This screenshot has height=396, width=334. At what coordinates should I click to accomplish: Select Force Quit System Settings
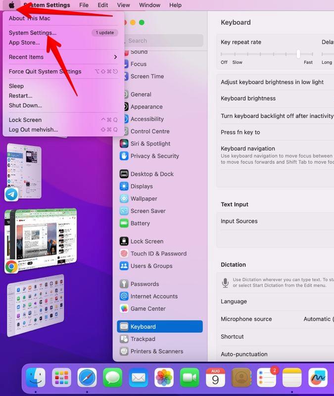(x=45, y=71)
